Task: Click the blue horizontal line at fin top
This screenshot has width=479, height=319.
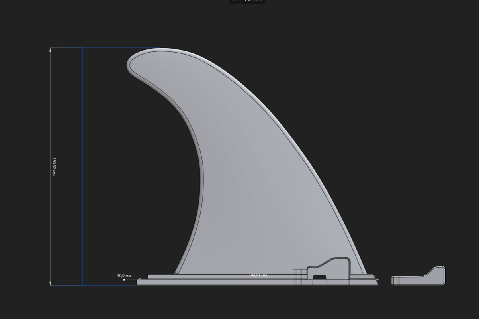Action: (119, 48)
